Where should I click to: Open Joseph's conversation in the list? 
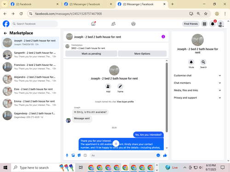point(30,43)
